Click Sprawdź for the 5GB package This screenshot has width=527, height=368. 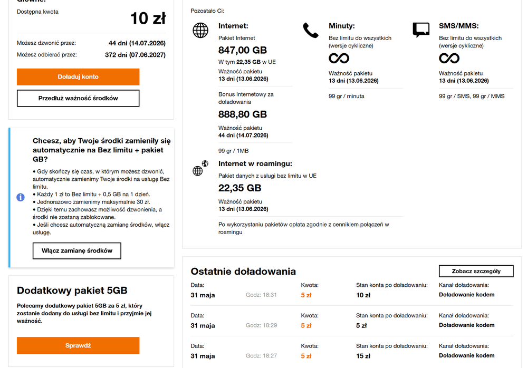pos(78,345)
